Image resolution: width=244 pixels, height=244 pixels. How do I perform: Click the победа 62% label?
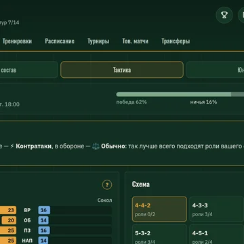coord(131,102)
